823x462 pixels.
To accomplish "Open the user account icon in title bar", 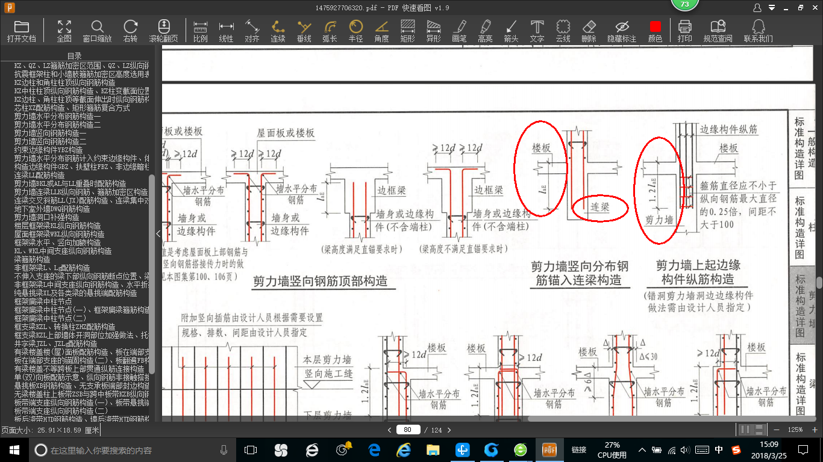I will (757, 8).
